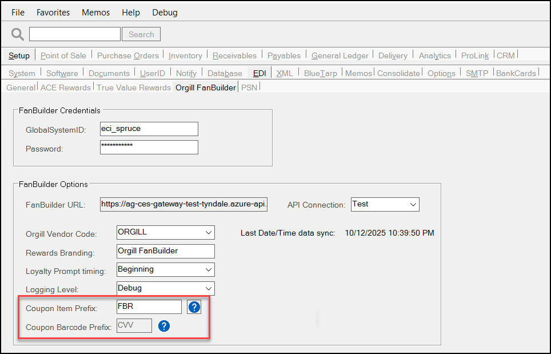551x354 pixels.
Task: Click help icon beside Coupon Barcode Prefix
Action: (164, 326)
